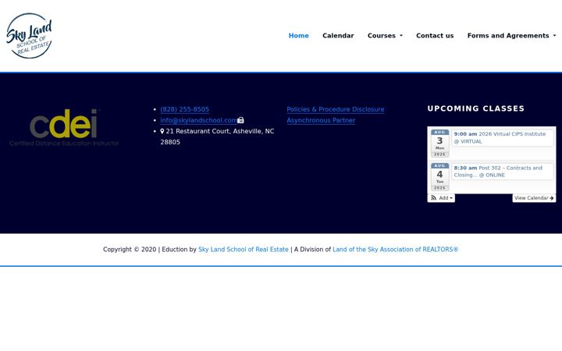Go to the Calendar page
This screenshot has height=351, width=562.
(338, 36)
